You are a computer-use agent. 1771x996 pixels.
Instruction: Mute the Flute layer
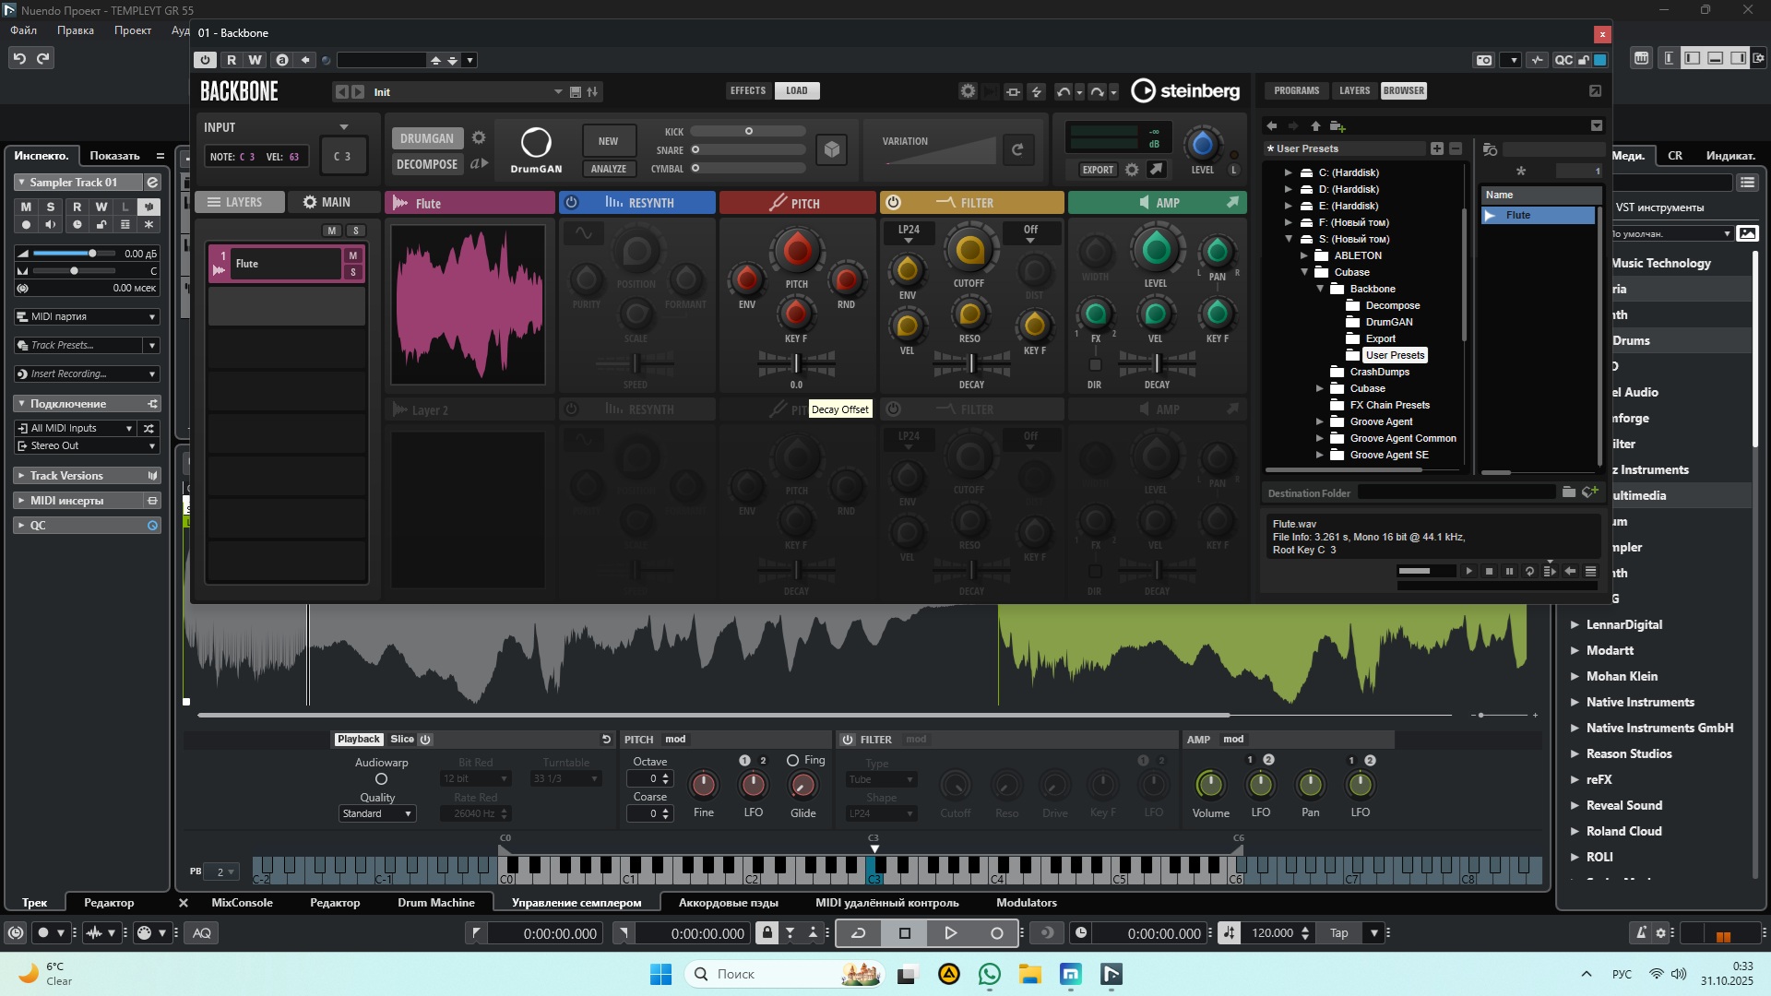(x=352, y=255)
